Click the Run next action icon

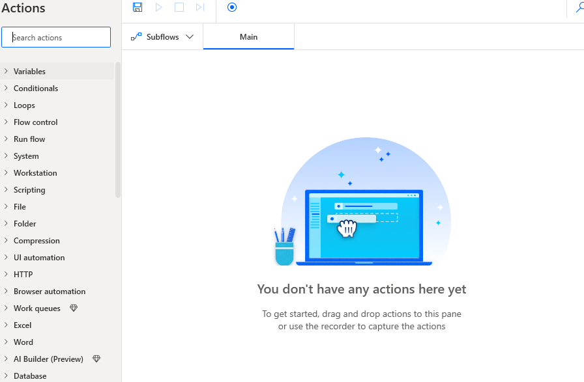(x=200, y=7)
